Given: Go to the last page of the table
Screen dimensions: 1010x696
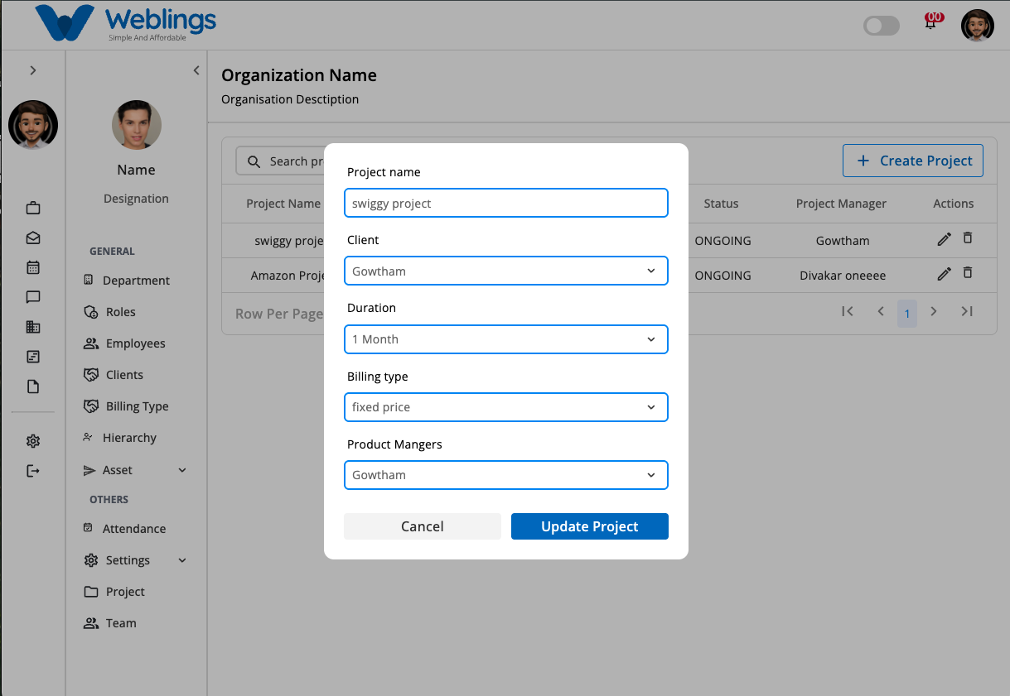Looking at the screenshot, I should click(967, 311).
